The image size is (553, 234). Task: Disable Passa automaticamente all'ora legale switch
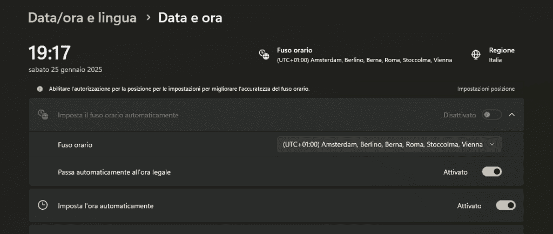coord(491,172)
